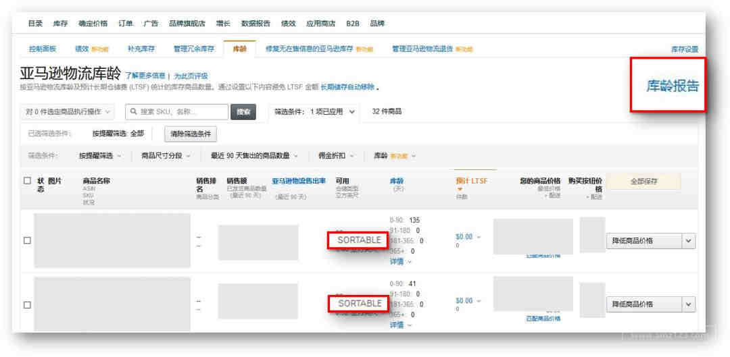Click the 商品名称 column header
This screenshot has width=730, height=357.
(x=97, y=181)
